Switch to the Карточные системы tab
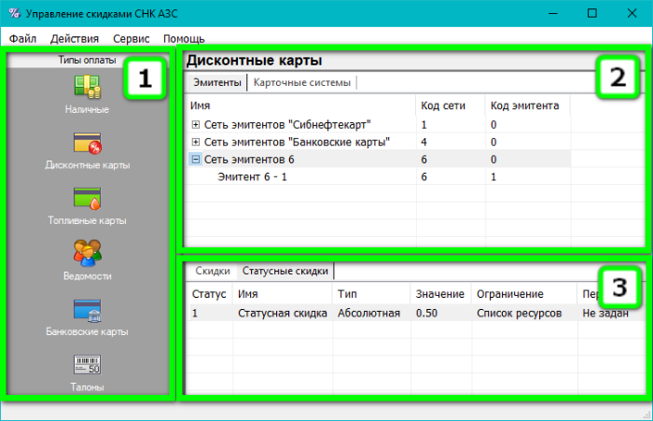Image resolution: width=653 pixels, height=421 pixels. [303, 82]
